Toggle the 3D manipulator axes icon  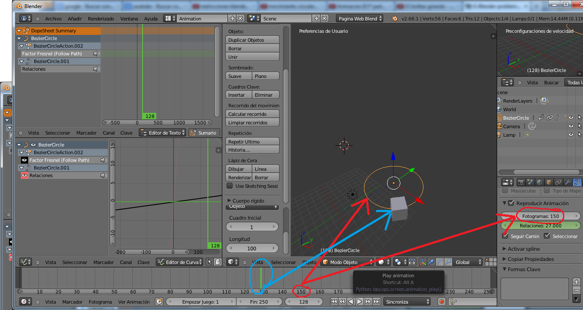423,262
